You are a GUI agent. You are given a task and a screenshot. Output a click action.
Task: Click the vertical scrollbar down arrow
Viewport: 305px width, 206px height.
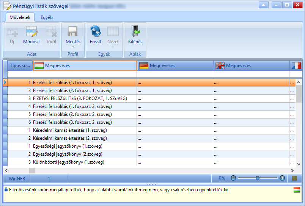[299, 164]
